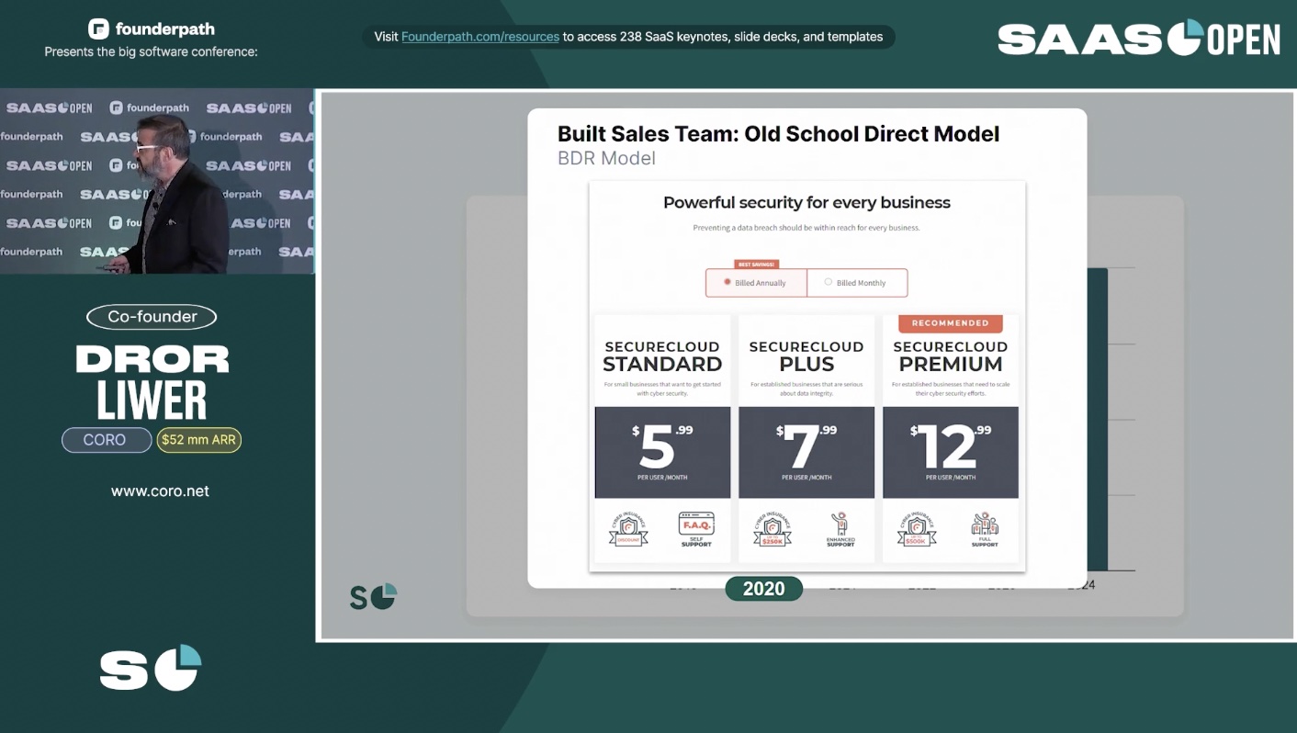Click "Presents the big software conference:" text
The height and width of the screenshot is (733, 1297).
pos(151,52)
